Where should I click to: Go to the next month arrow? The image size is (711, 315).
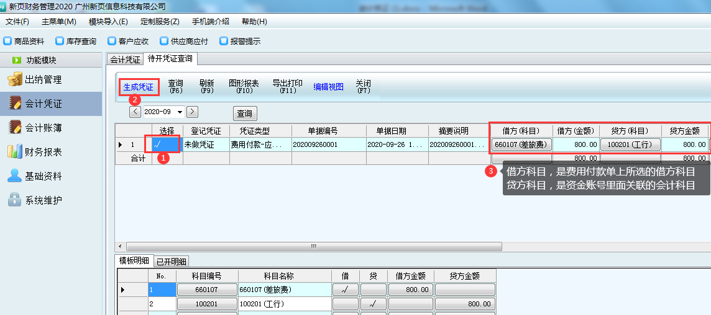pos(193,112)
